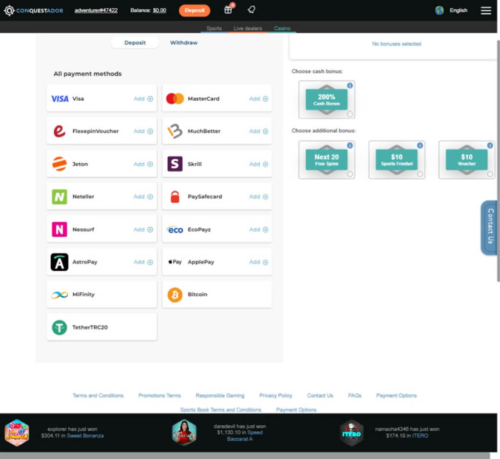The image size is (500, 459).
Task: Add the Neteller payment method
Action: pos(143,197)
